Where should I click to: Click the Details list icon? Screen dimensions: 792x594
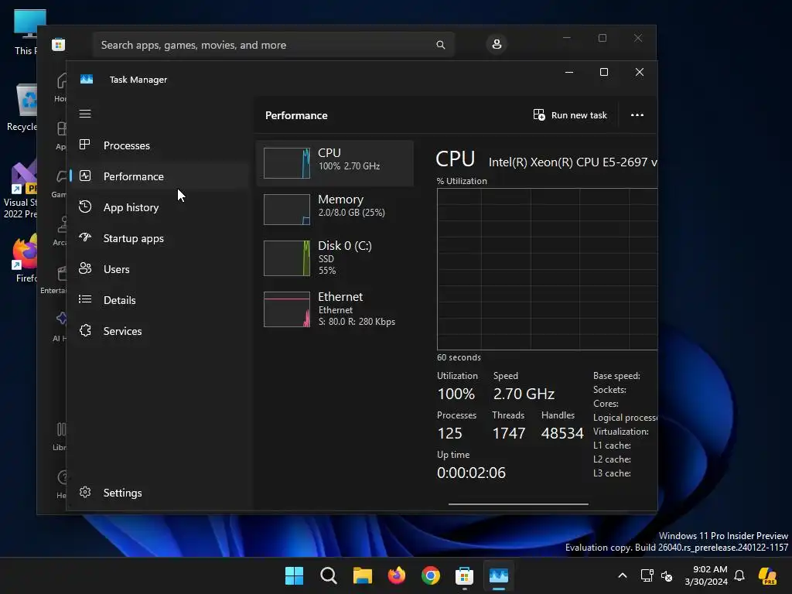(x=85, y=299)
